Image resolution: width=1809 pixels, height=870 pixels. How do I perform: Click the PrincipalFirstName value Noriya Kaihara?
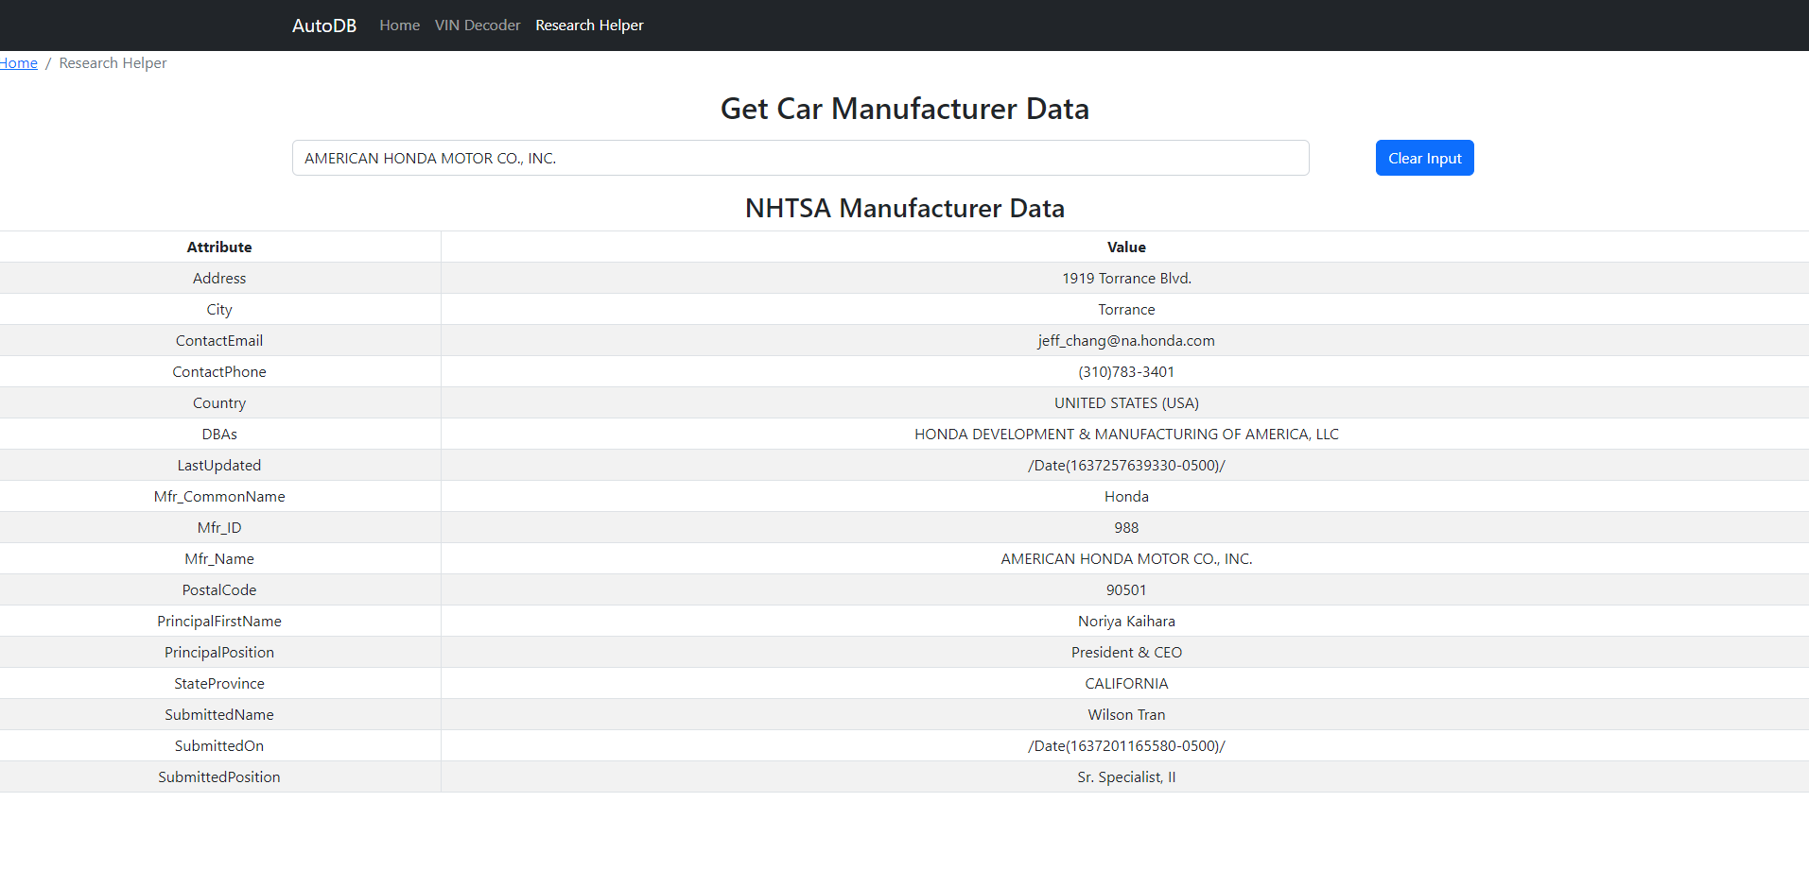[x=1125, y=621]
